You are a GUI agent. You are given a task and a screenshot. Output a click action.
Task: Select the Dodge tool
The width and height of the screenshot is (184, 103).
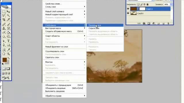pos(8,36)
